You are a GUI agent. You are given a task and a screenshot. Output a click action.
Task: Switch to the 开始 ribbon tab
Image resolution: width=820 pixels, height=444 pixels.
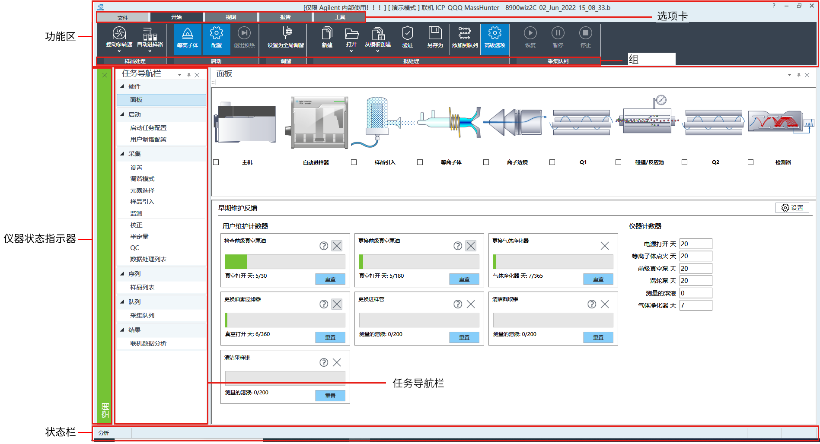(176, 17)
